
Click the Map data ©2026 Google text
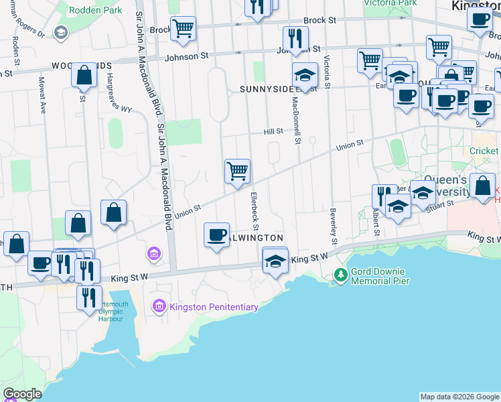click(459, 397)
